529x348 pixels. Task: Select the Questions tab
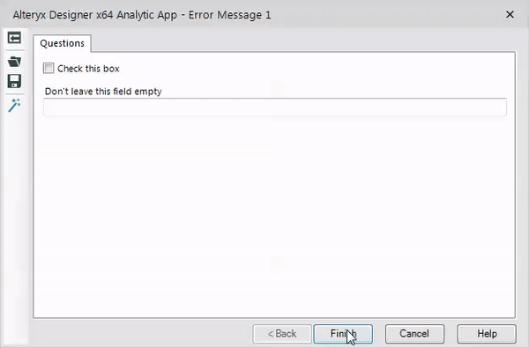(62, 43)
